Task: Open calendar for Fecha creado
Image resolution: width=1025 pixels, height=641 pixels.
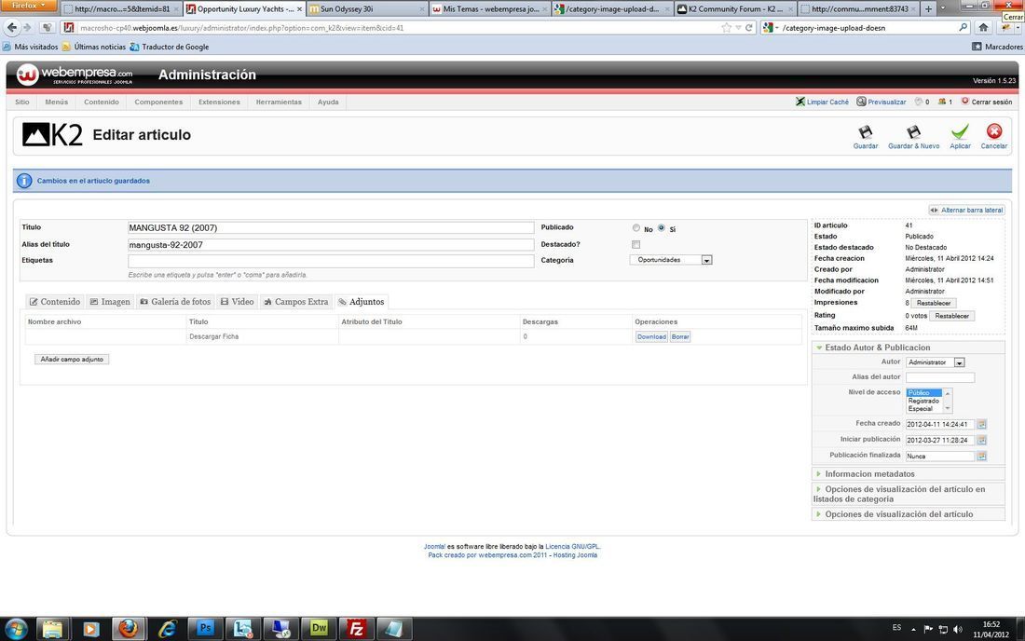Action: pyautogui.click(x=981, y=424)
